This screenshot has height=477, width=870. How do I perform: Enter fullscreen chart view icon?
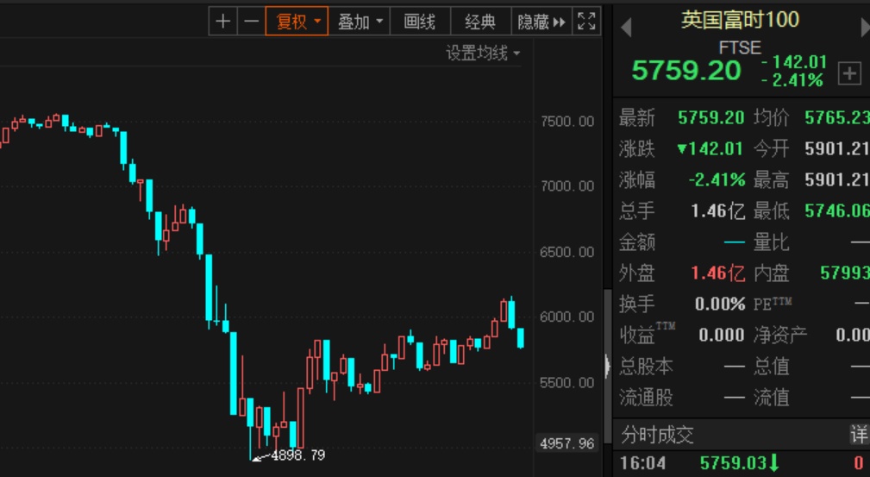click(x=586, y=22)
